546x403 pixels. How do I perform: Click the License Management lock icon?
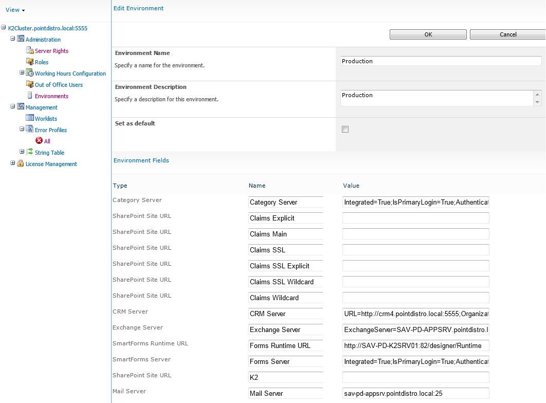click(21, 164)
